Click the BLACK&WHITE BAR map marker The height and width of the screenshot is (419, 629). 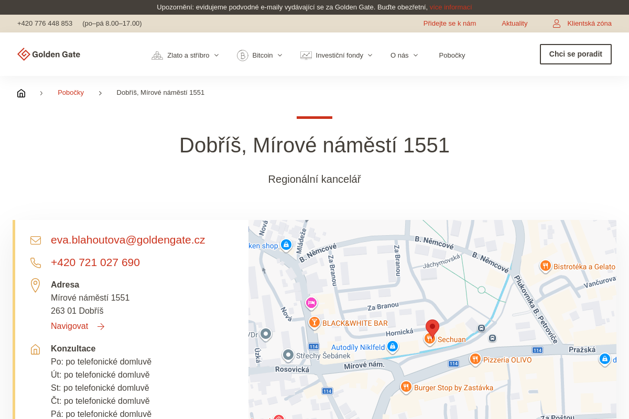314,322
